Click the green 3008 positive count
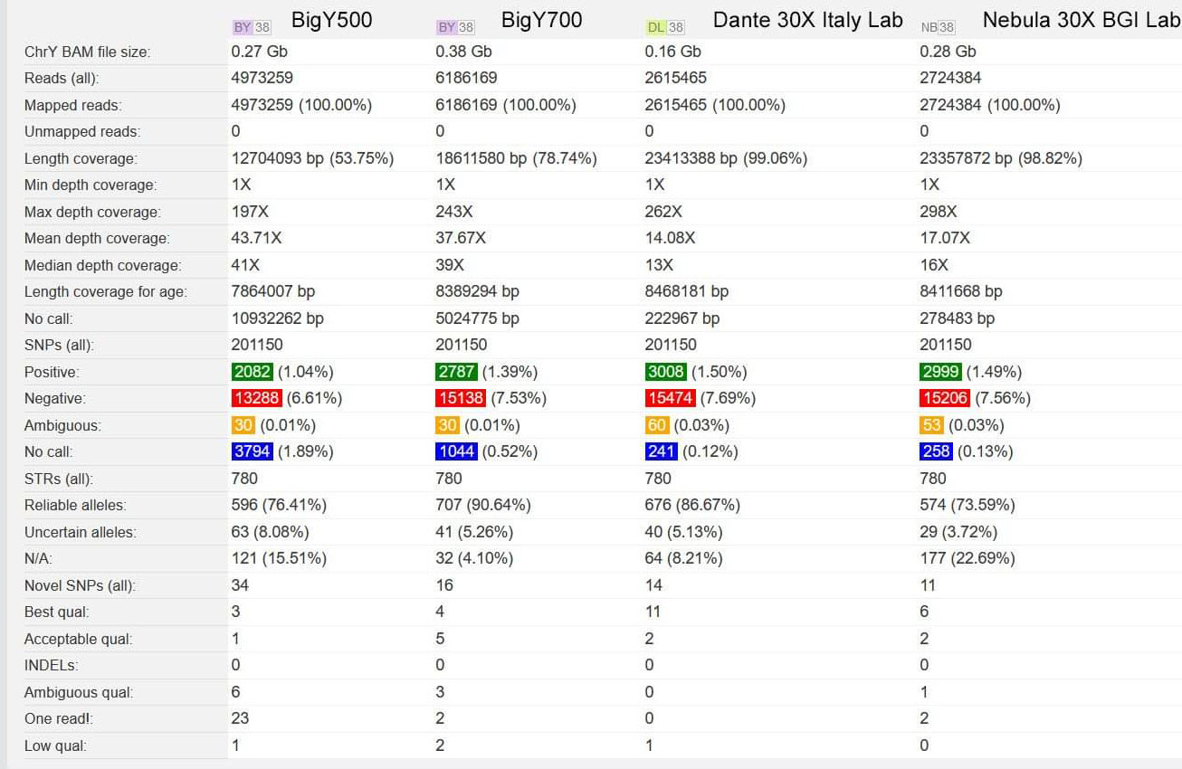This screenshot has height=769, width=1182. 665,372
